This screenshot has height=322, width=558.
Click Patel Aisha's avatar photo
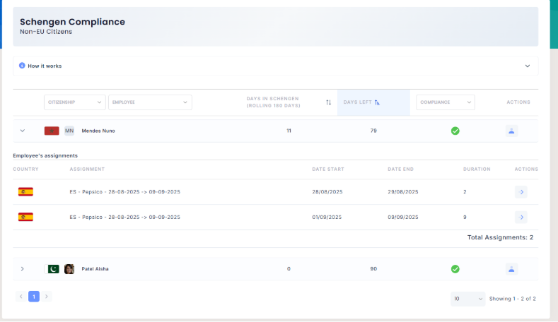tap(69, 269)
